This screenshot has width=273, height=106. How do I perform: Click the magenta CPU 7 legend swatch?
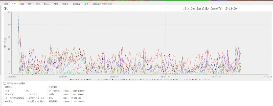click(129, 79)
